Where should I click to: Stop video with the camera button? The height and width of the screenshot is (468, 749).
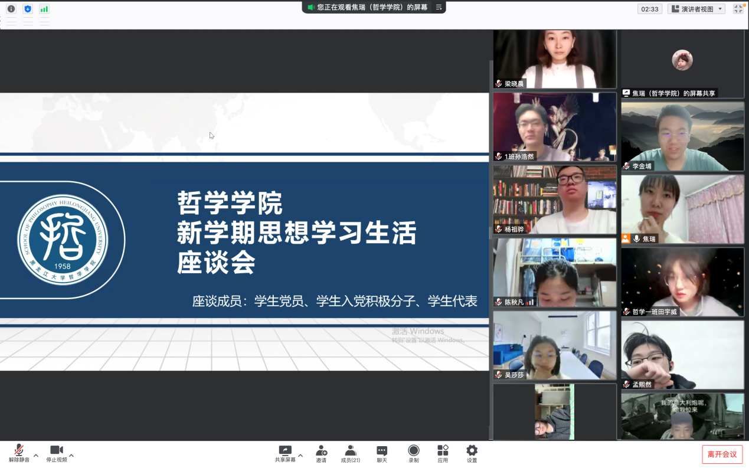point(57,453)
